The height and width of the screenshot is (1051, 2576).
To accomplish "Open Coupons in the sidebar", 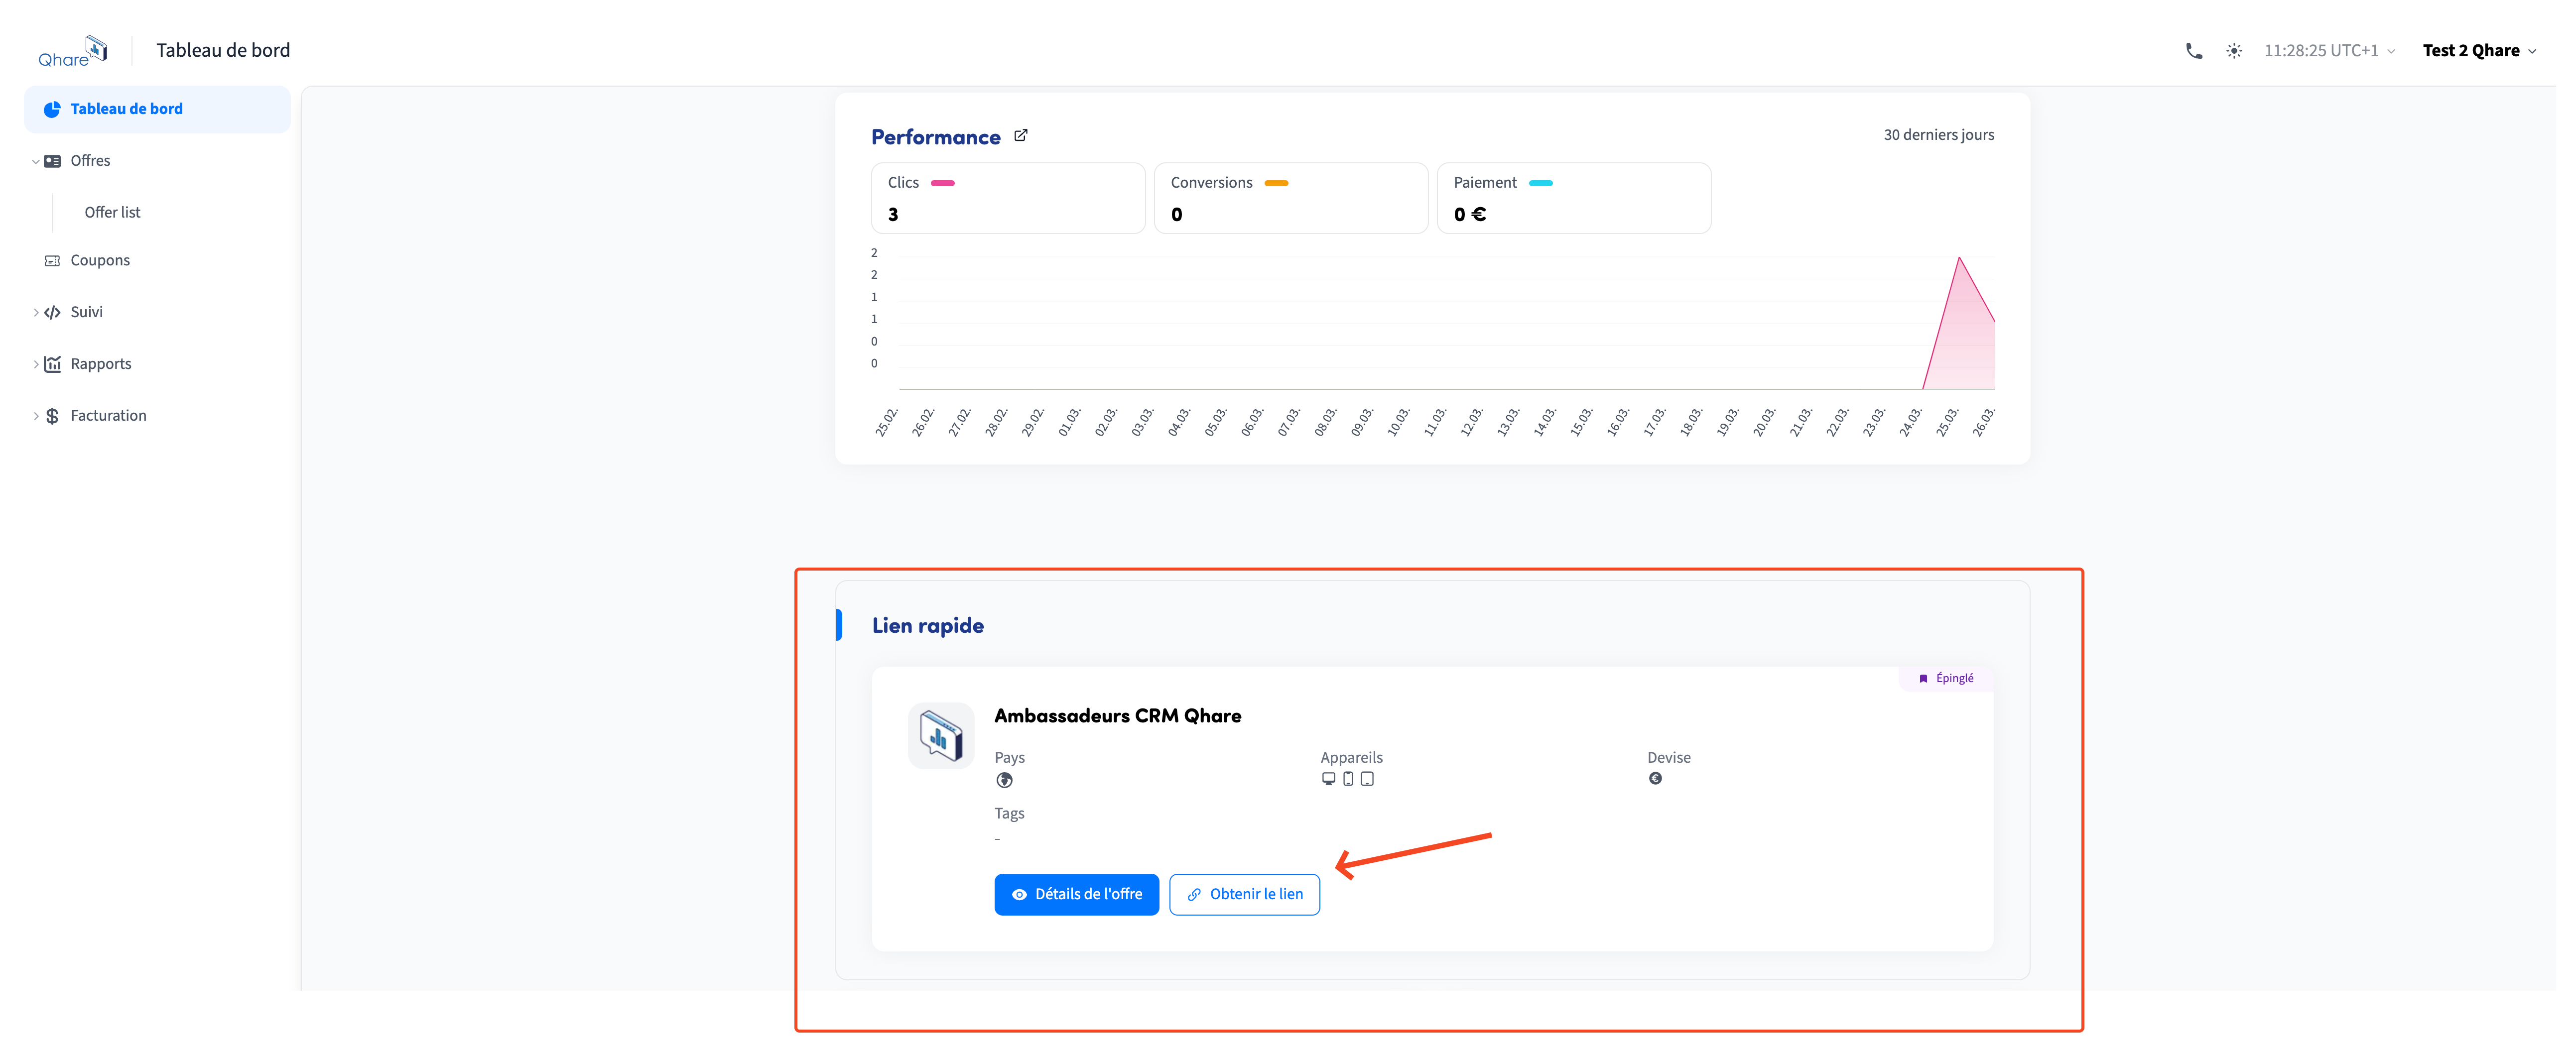I will click(100, 260).
